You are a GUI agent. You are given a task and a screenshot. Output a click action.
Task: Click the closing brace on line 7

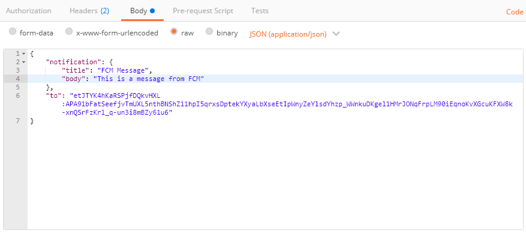click(32, 121)
